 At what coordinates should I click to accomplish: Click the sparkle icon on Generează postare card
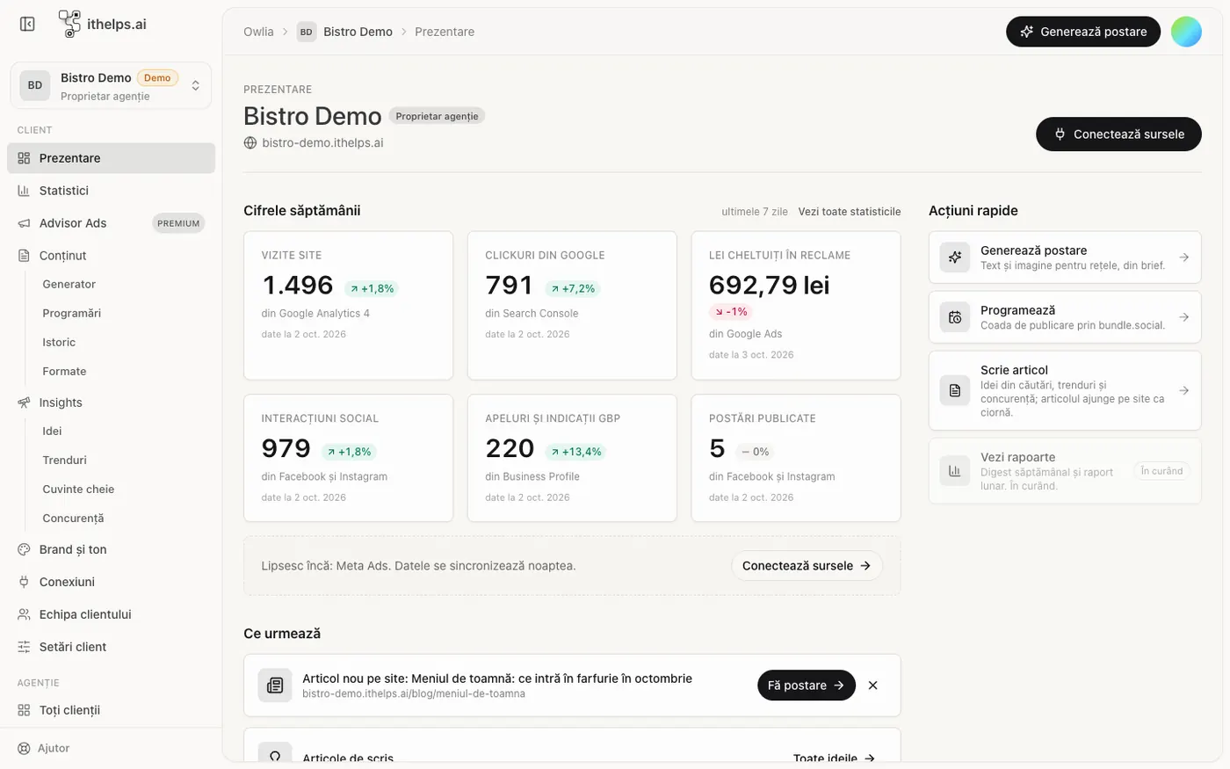point(955,258)
